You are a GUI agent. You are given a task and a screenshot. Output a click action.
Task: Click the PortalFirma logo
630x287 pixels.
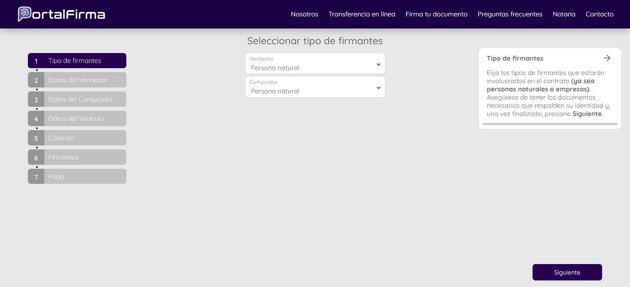tap(61, 14)
